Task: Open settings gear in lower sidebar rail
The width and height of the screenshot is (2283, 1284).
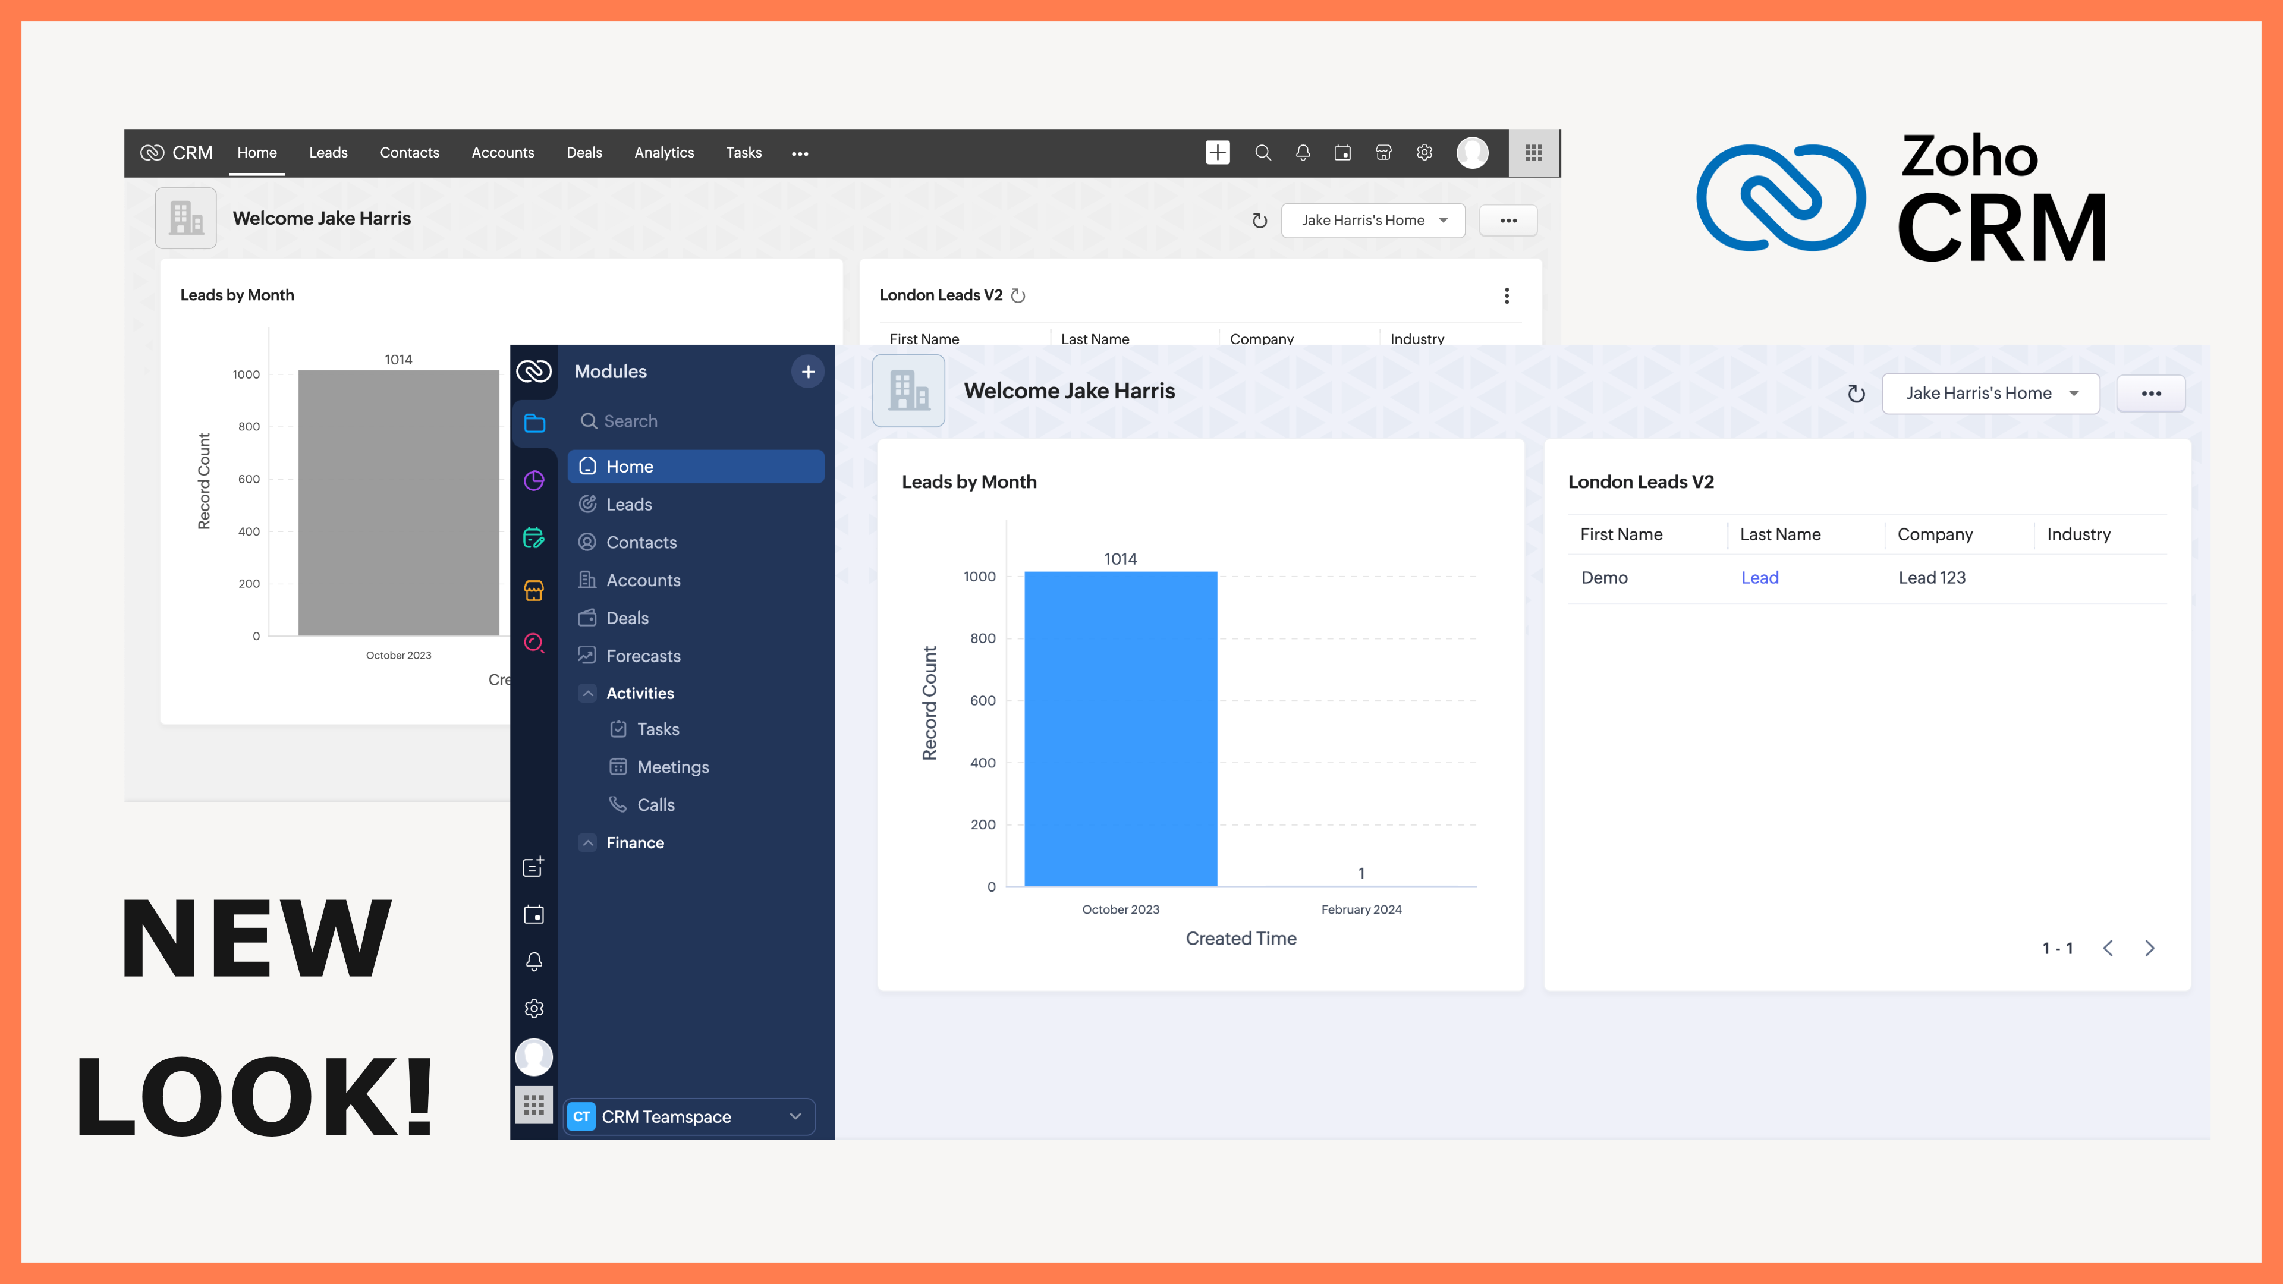Action: click(x=533, y=1008)
